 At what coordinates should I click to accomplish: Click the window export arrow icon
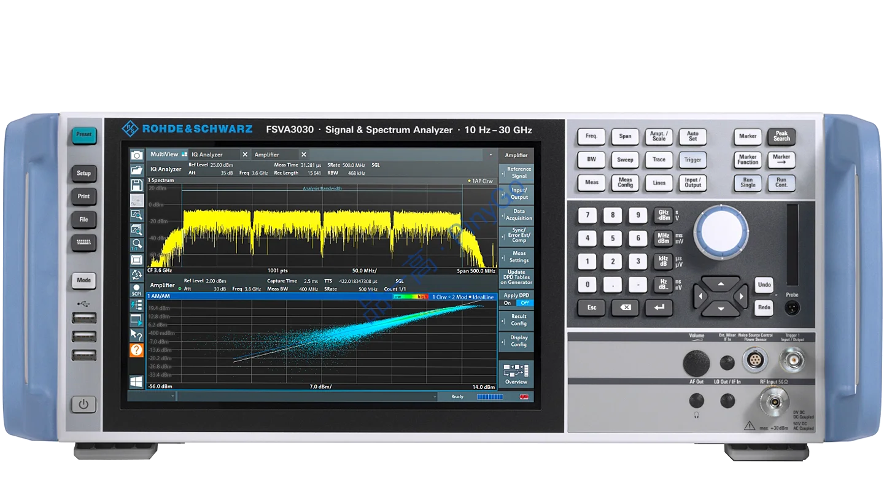pyautogui.click(x=136, y=320)
